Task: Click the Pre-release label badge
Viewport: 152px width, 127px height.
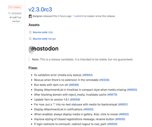Action: coord(15,7)
